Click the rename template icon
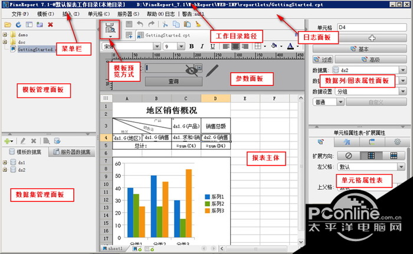 pos(40,25)
